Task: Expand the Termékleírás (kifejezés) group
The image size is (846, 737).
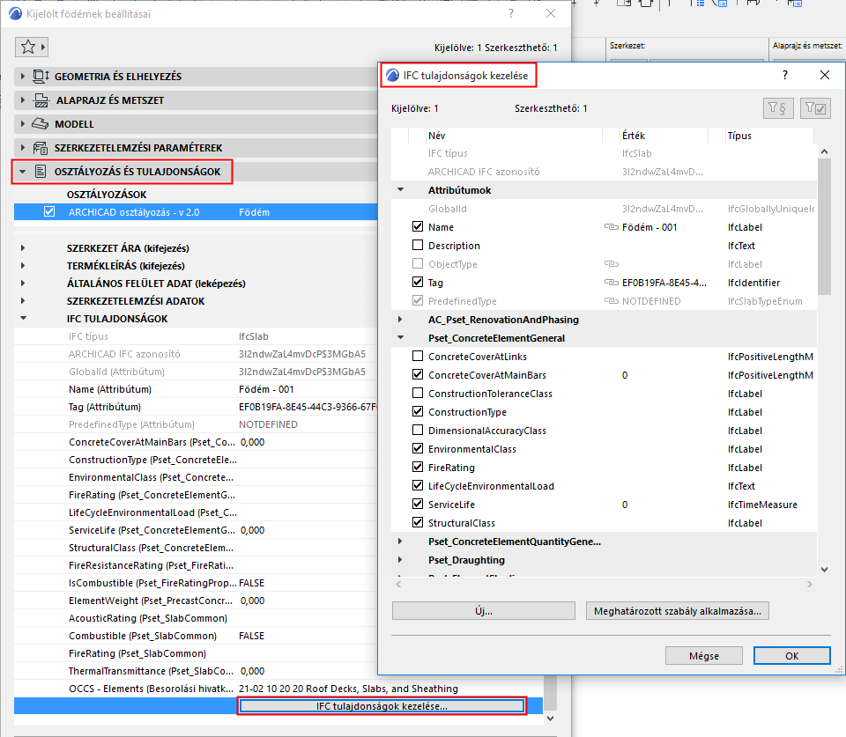Action: (23, 266)
